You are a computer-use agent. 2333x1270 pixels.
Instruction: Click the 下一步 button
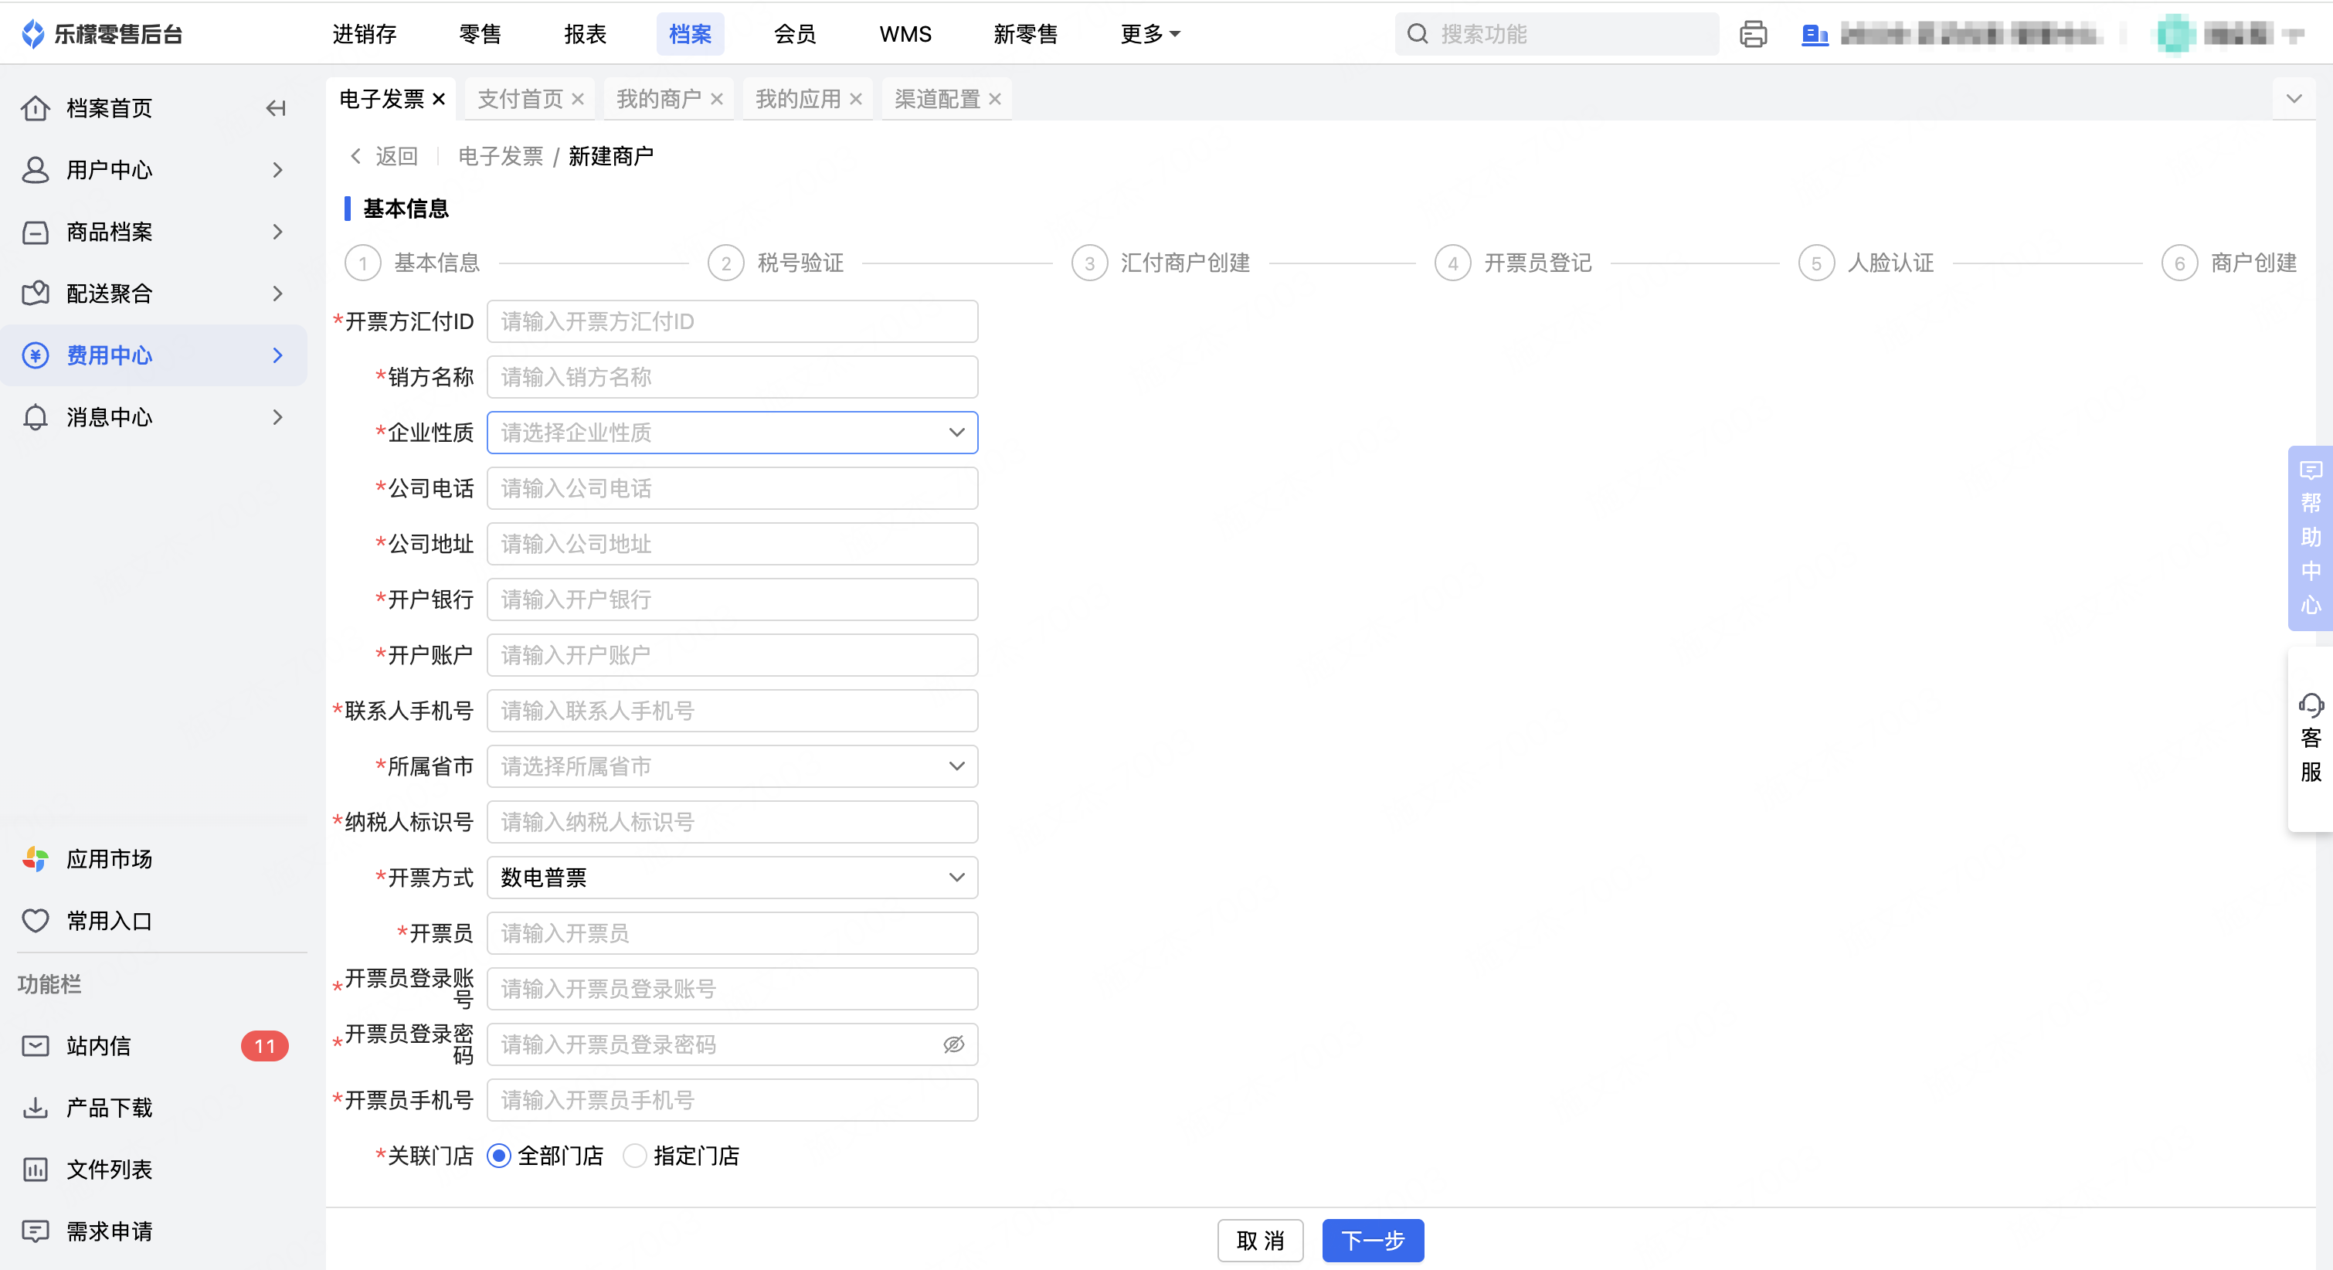pyautogui.click(x=1372, y=1240)
